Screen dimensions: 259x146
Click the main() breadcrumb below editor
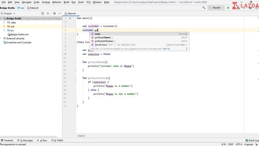click(x=81, y=136)
